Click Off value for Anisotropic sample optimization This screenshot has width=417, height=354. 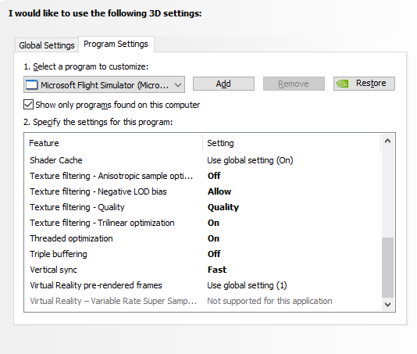tap(214, 176)
